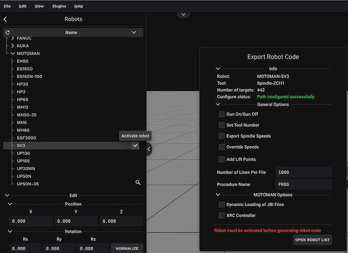Viewport: 348px width, 253px height.
Task: Collapse the Rotation section
Action: click(x=10, y=231)
